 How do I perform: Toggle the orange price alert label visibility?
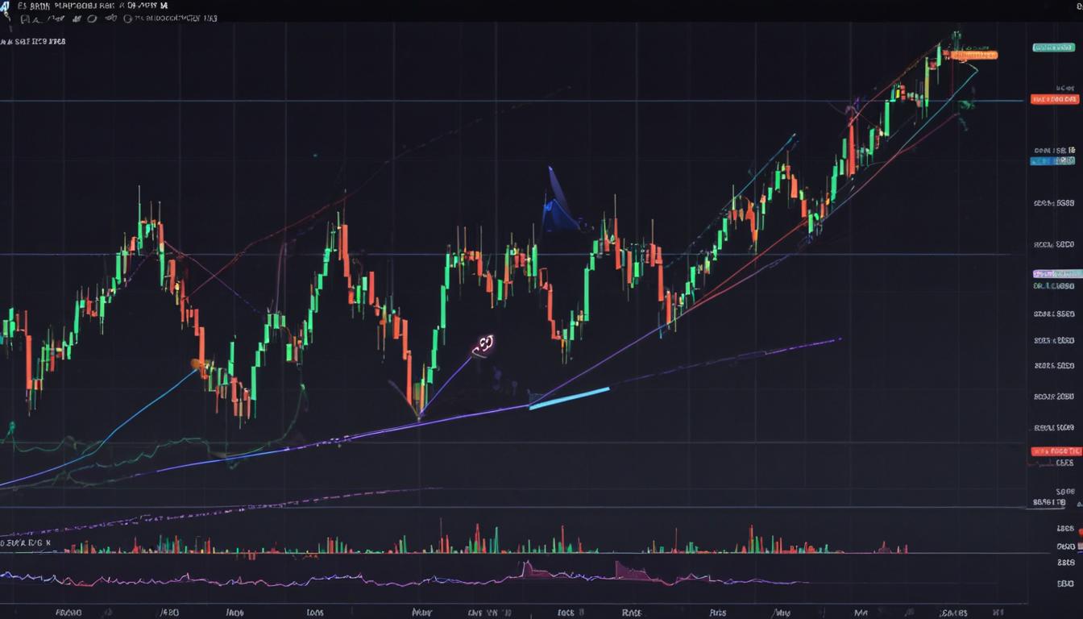click(x=975, y=55)
